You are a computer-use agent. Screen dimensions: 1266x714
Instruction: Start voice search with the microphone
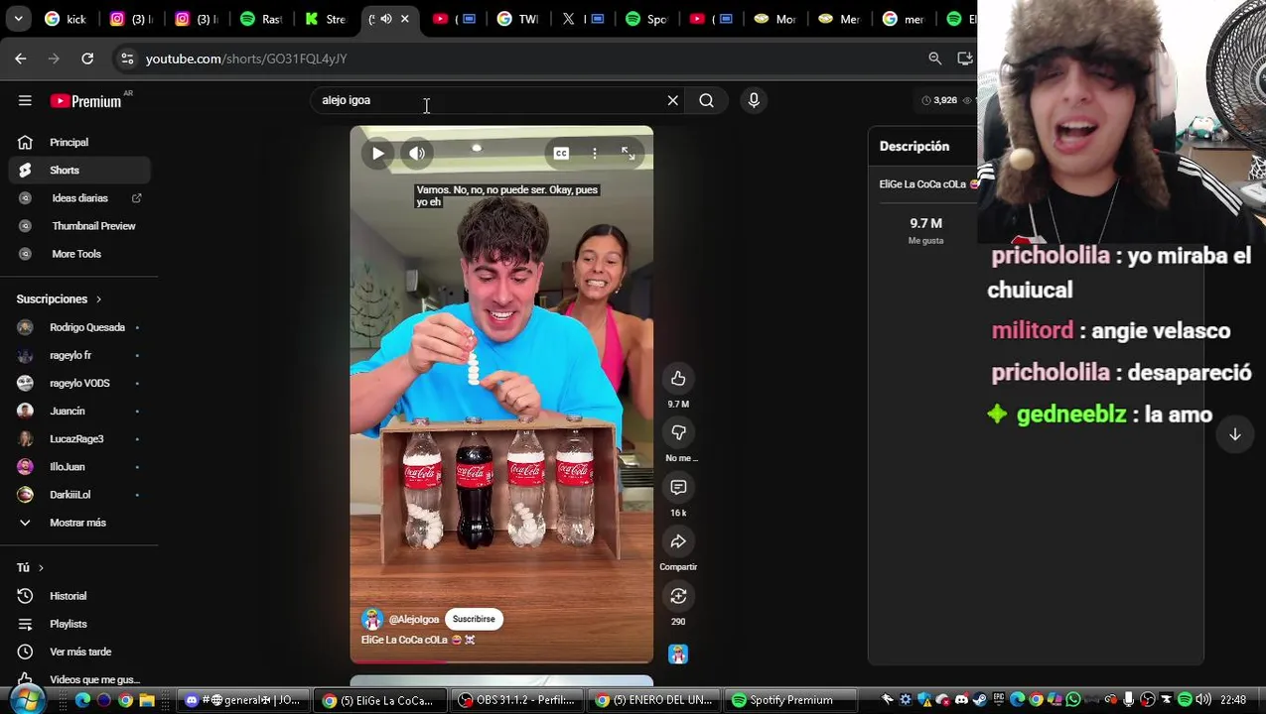754,100
